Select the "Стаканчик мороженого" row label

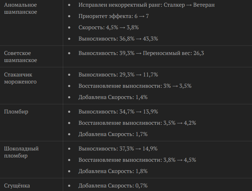(x=21, y=78)
